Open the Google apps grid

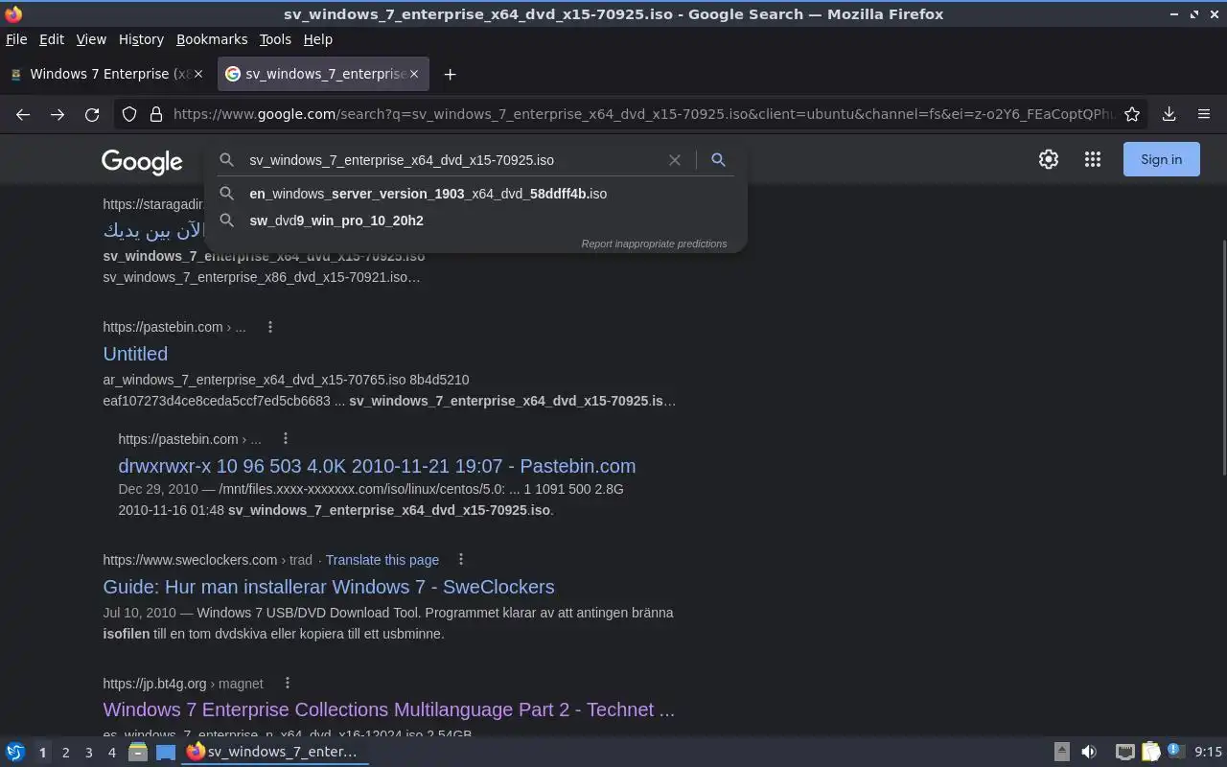(x=1093, y=159)
